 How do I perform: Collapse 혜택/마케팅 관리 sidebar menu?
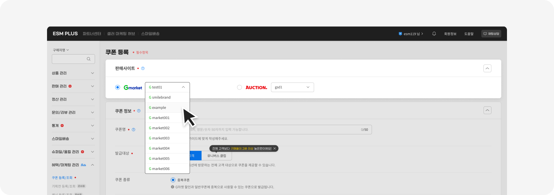pyautogui.click(x=73, y=165)
